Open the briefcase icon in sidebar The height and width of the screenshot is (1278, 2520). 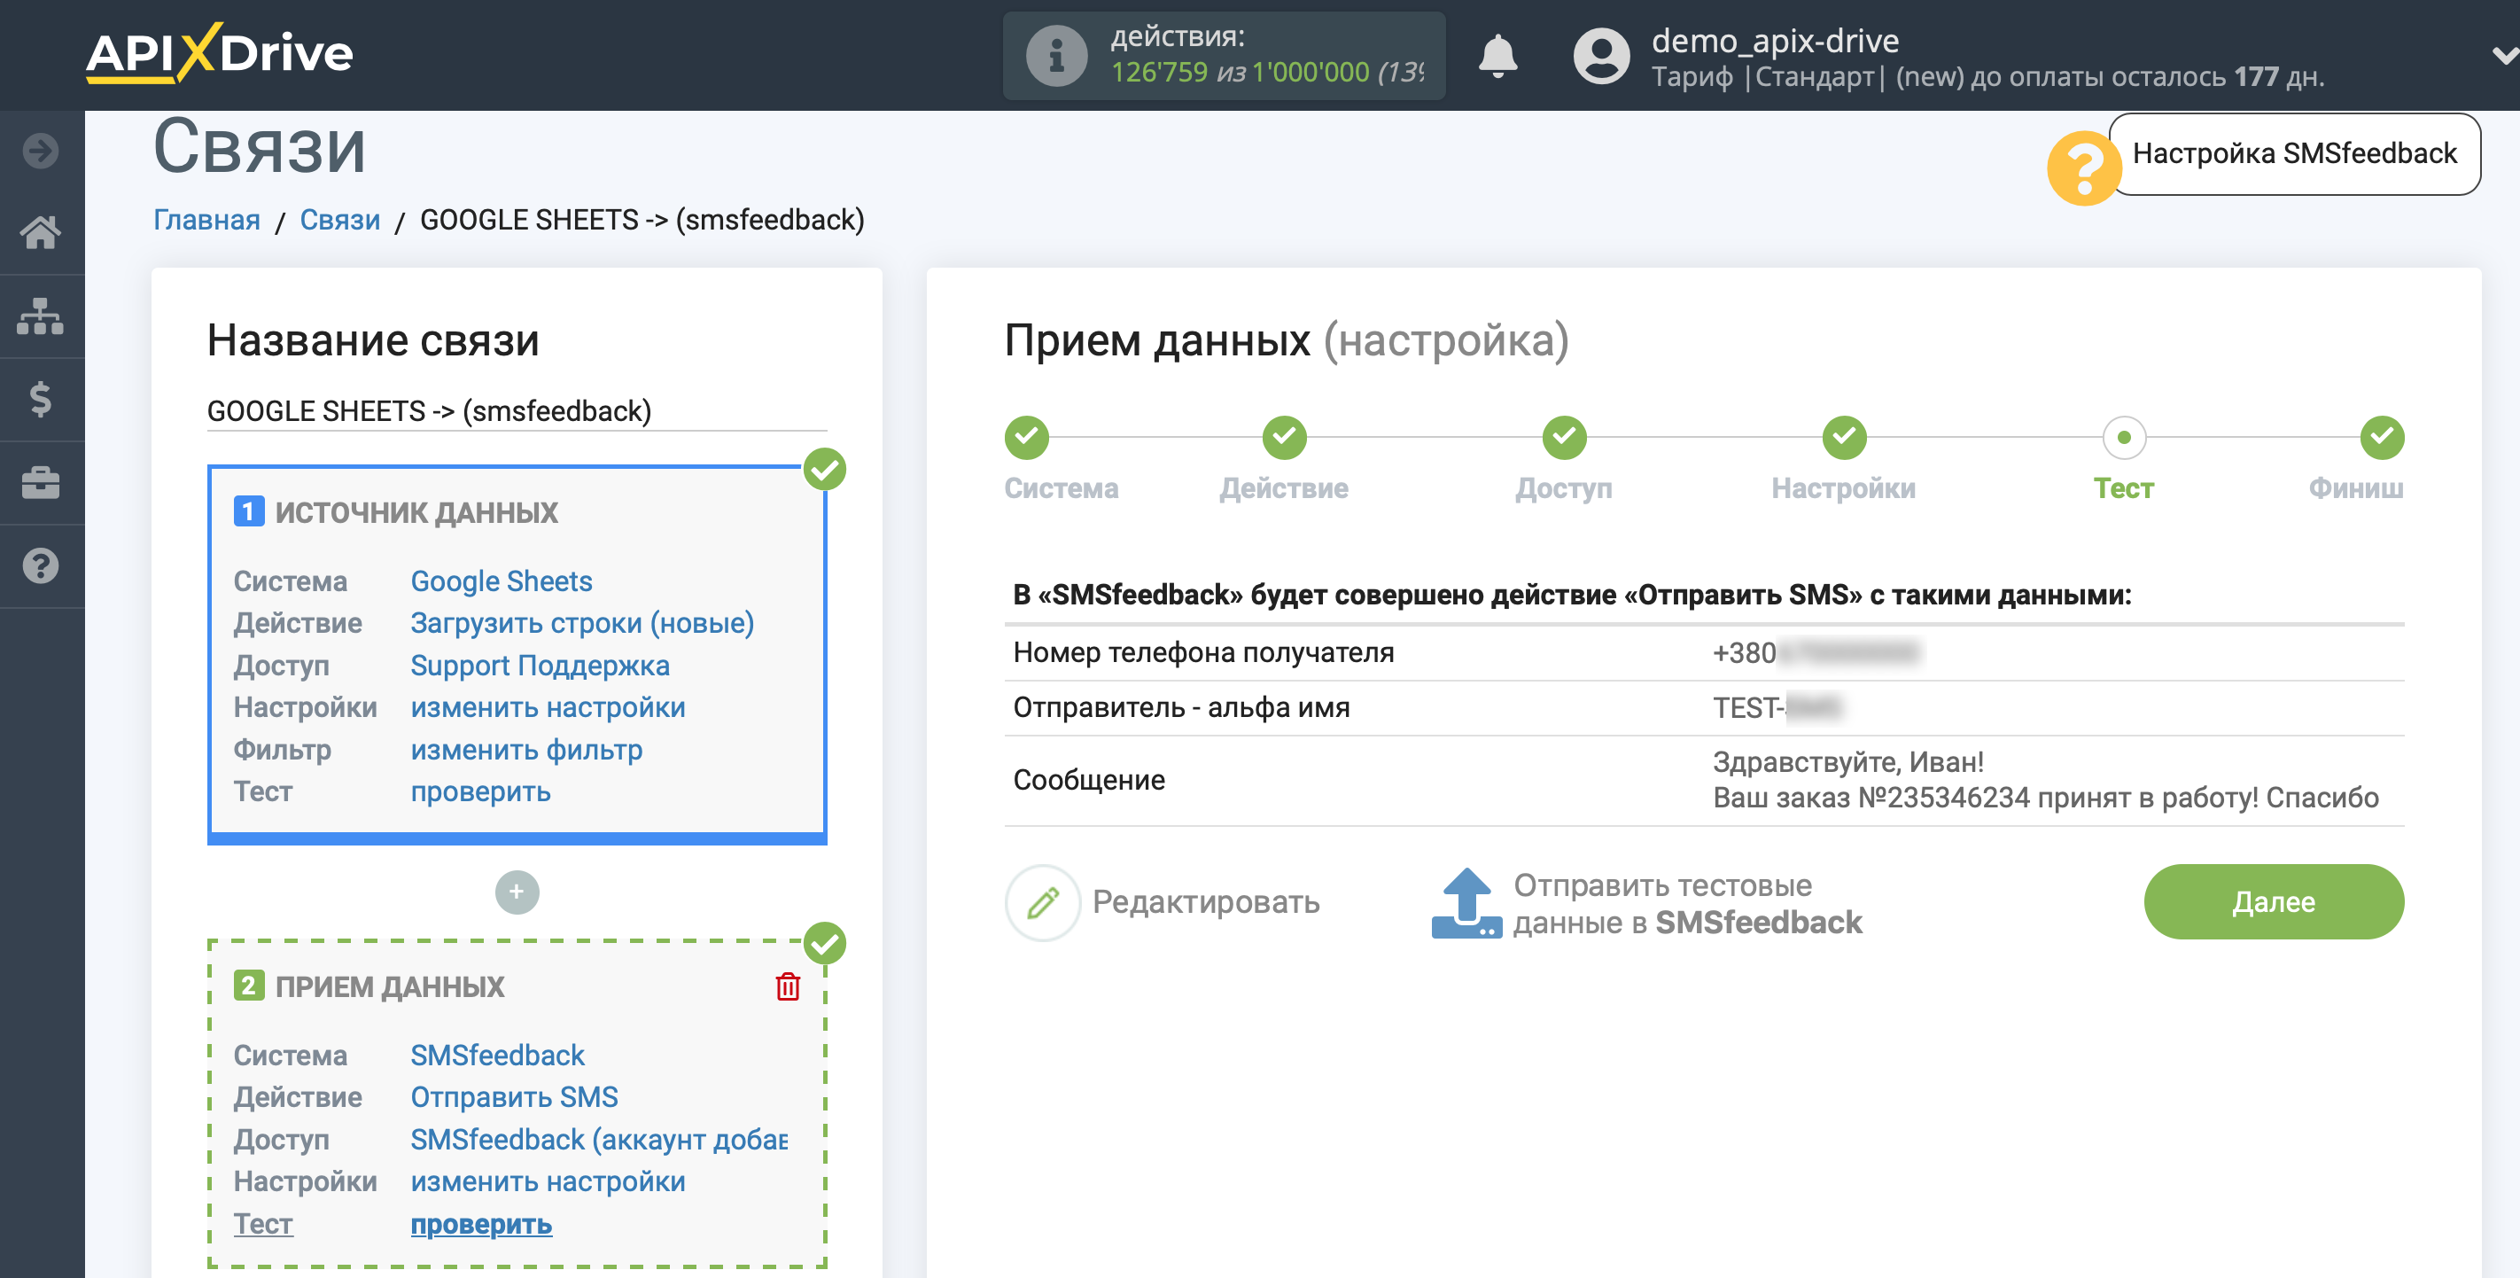(41, 482)
